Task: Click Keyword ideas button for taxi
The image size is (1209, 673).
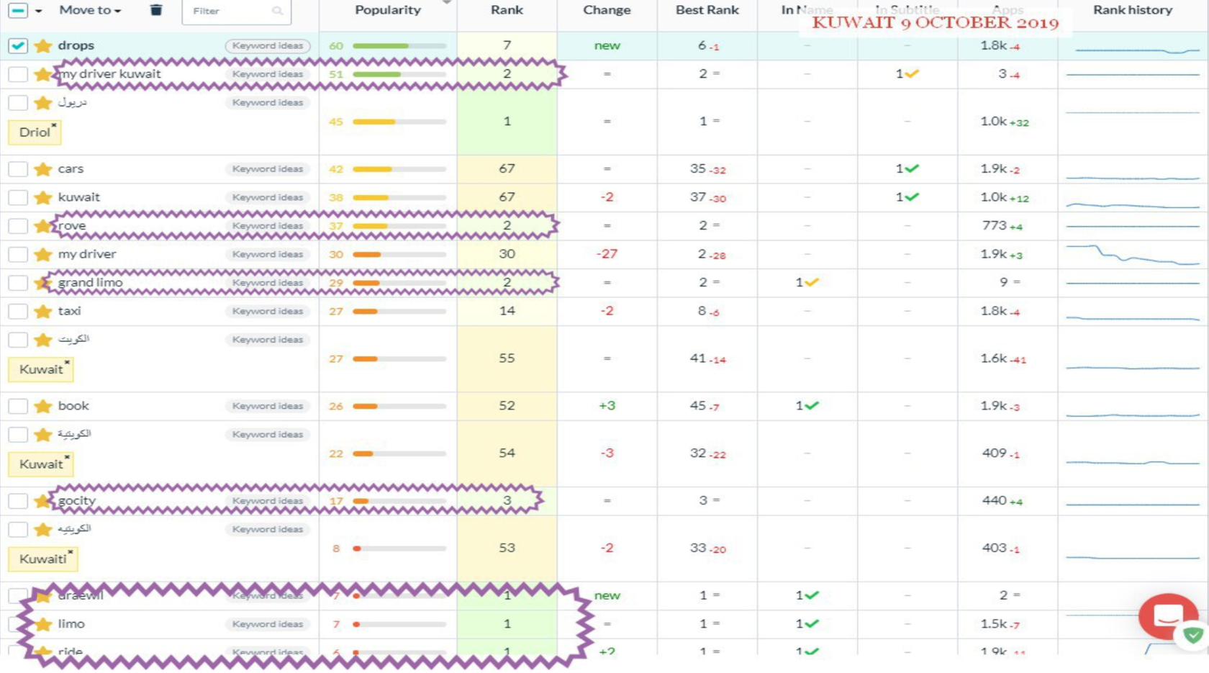Action: [x=268, y=311]
